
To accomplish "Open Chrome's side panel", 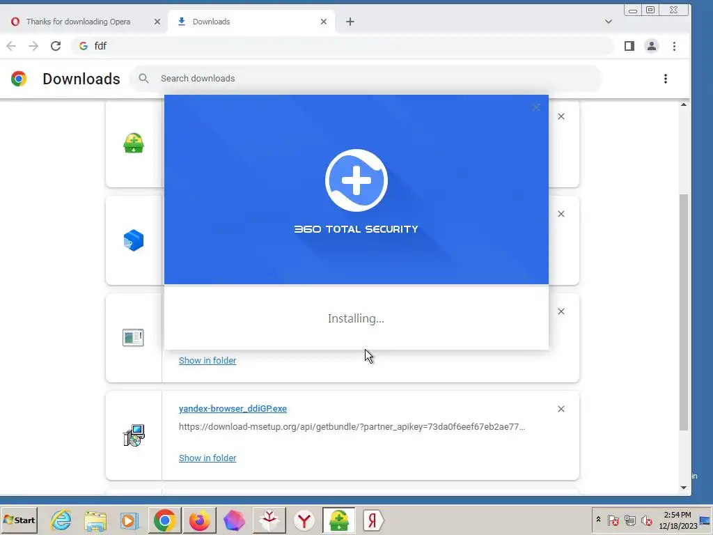I will point(629,46).
